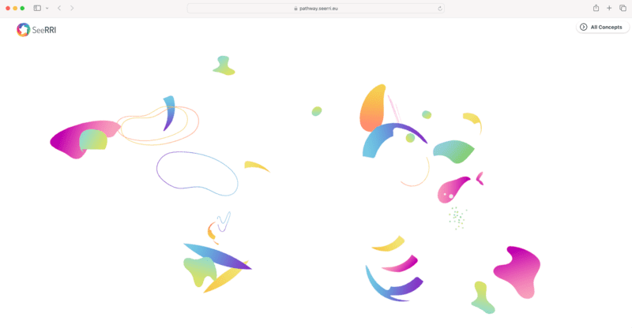This screenshot has height=328, width=632.
Task: Open the All Concepts button
Action: [x=602, y=27]
